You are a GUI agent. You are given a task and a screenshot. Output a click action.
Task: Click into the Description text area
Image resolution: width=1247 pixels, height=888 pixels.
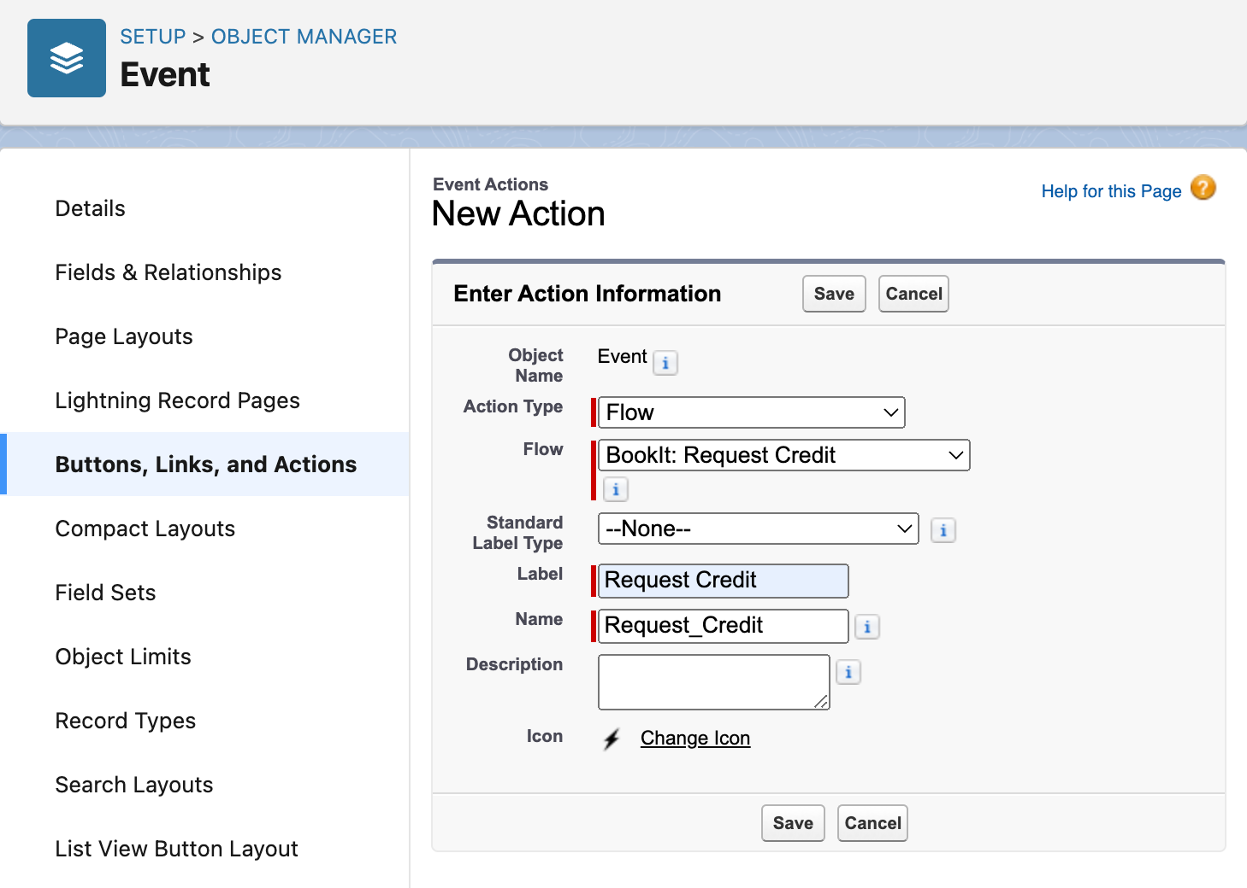tap(713, 682)
